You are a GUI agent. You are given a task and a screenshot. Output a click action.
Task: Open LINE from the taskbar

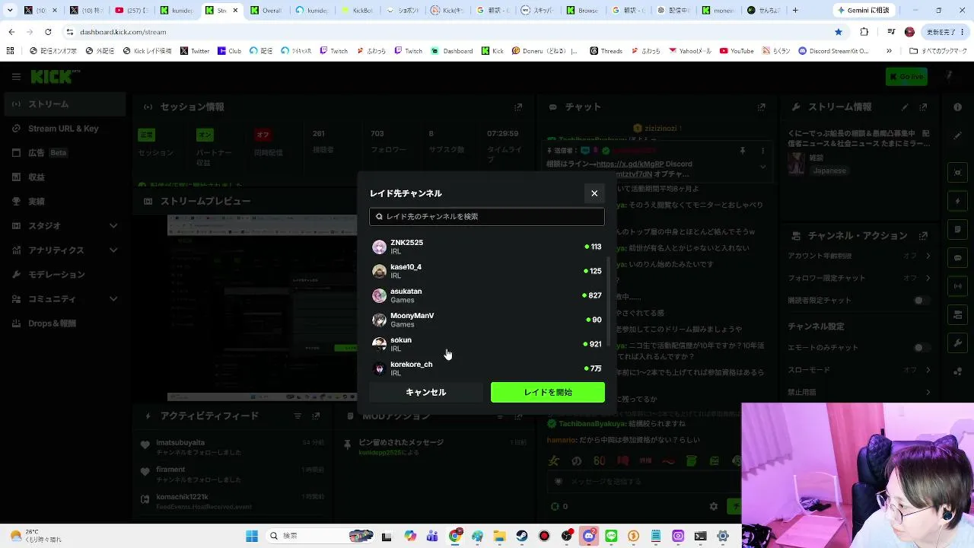[611, 537]
